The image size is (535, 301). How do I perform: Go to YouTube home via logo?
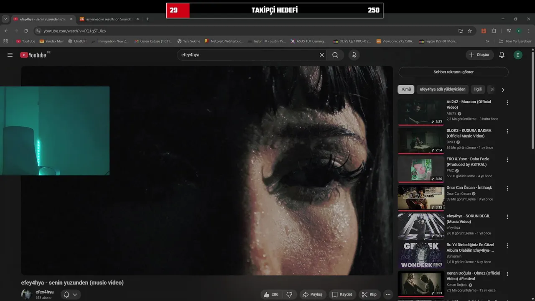pyautogui.click(x=33, y=55)
